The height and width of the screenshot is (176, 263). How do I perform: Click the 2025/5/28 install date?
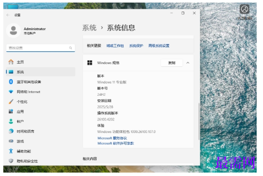[105, 107]
